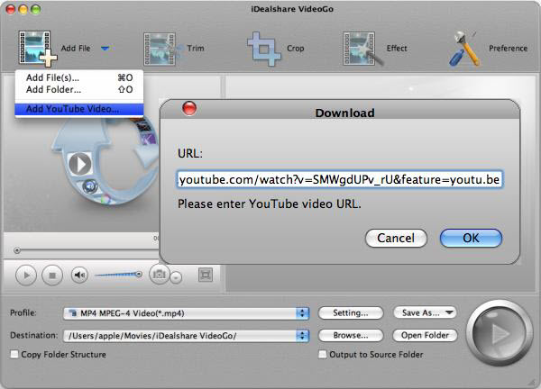Select Add YouTube Video... menu entry
Viewport: 541px width, 389px height.
click(x=79, y=109)
